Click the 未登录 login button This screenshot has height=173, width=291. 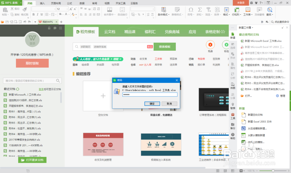coord(241,3)
